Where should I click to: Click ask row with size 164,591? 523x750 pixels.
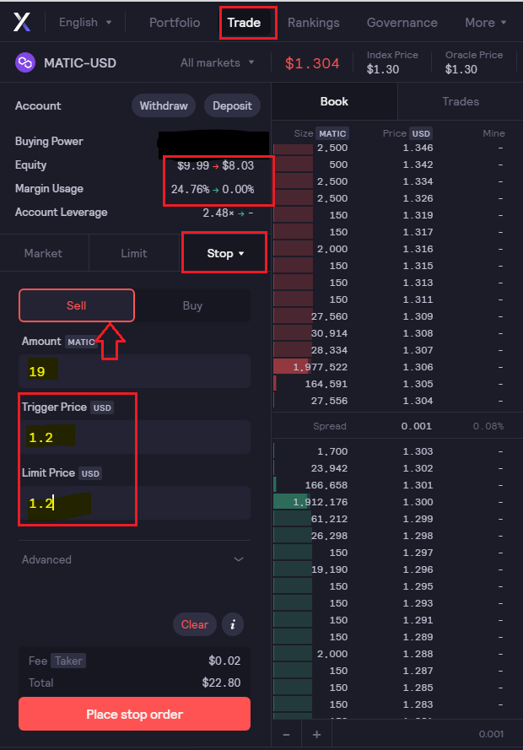tap(397, 384)
